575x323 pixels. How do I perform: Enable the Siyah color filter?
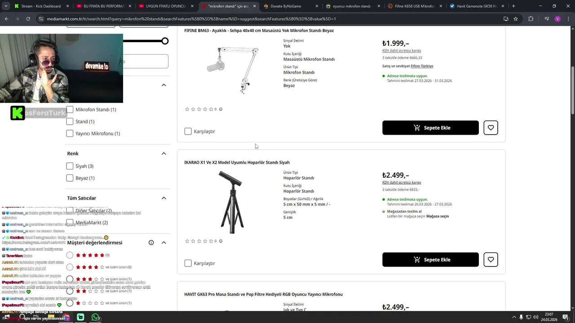pos(70,166)
